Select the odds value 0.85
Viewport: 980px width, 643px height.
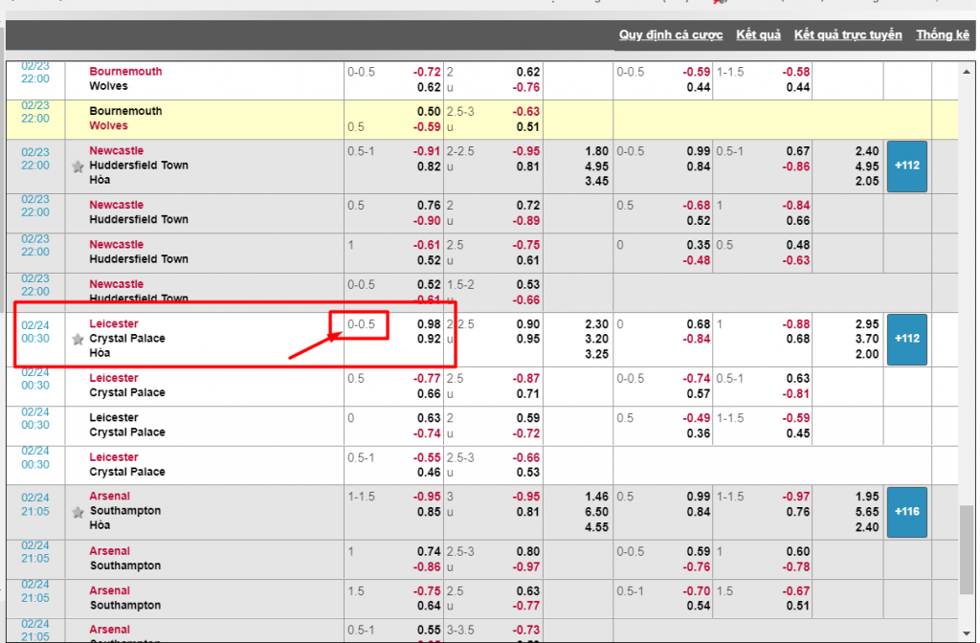click(x=429, y=512)
